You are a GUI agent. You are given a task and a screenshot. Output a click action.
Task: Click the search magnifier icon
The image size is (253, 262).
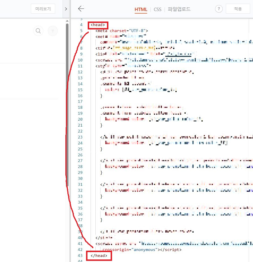pos(38,31)
